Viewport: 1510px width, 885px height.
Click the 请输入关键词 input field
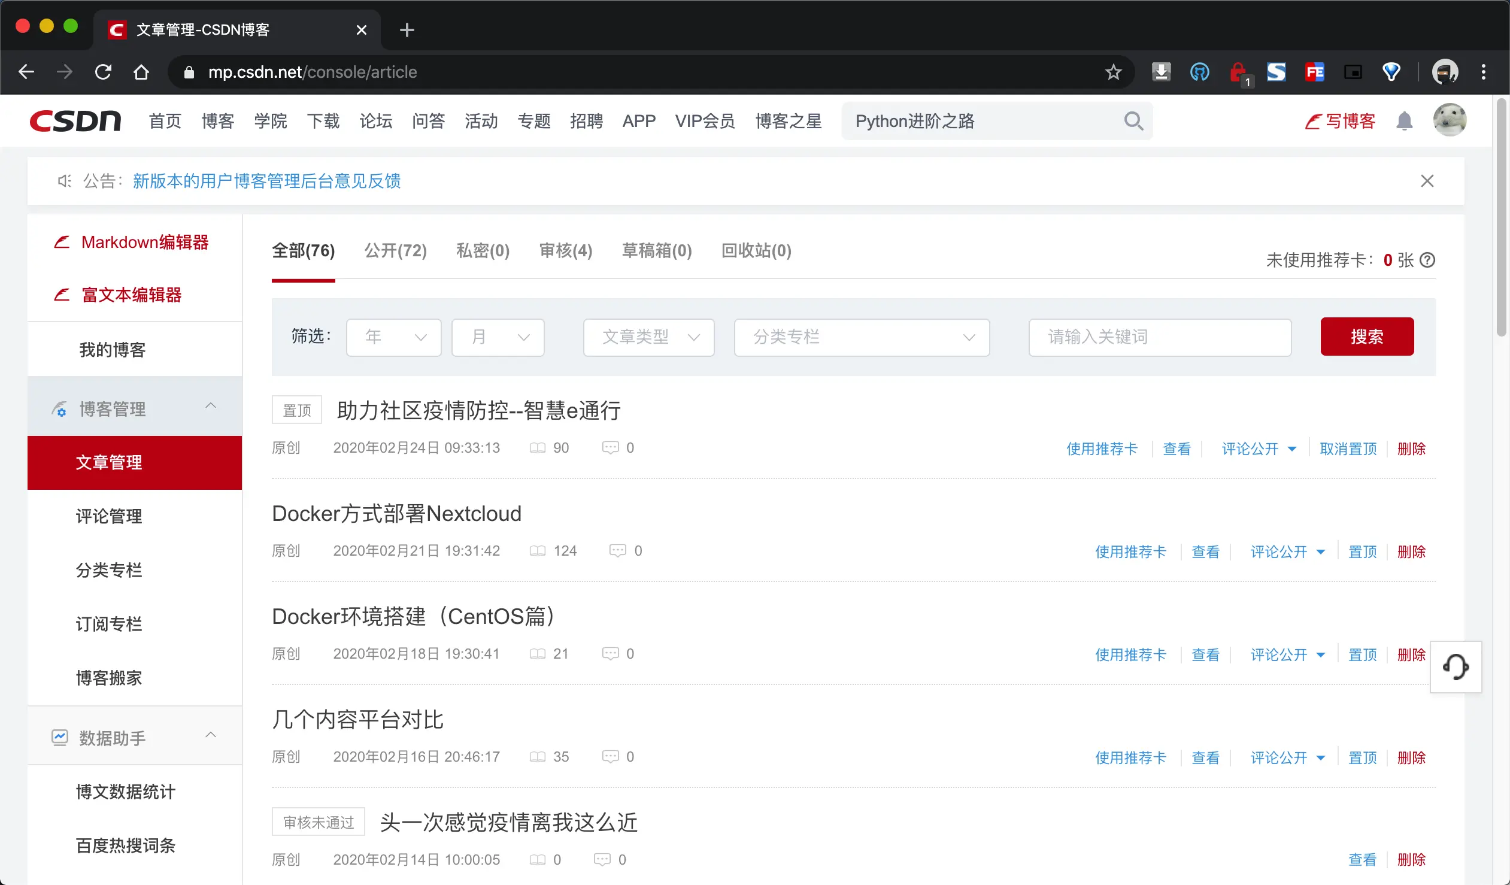coord(1160,337)
